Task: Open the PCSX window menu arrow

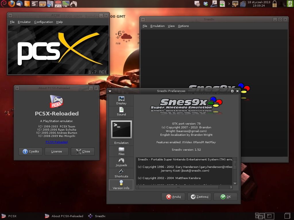Action: click(10, 15)
